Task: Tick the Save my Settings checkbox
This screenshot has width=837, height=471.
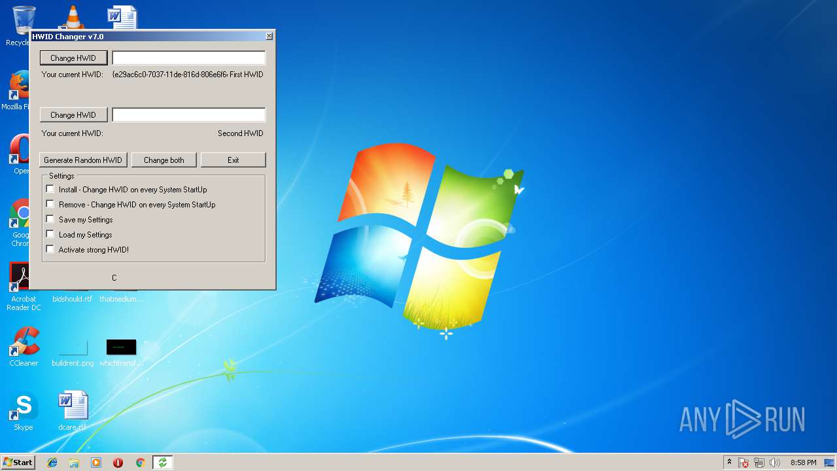Action: click(x=50, y=219)
